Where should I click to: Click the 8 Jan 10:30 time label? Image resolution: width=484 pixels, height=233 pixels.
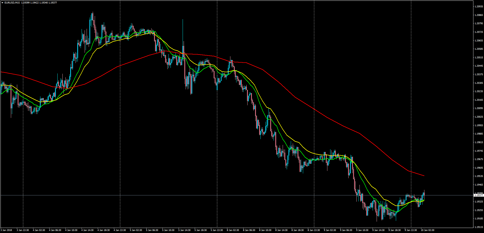click(265, 230)
